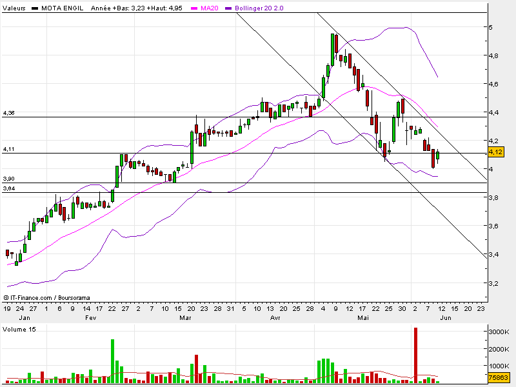
Task: Select the black MOTA ENGIL legend swatch
Action: coord(35,8)
